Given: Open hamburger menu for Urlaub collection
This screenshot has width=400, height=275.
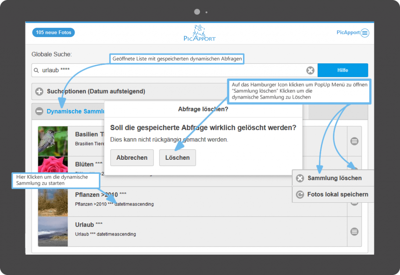Looking at the screenshot, I should 354,232.
